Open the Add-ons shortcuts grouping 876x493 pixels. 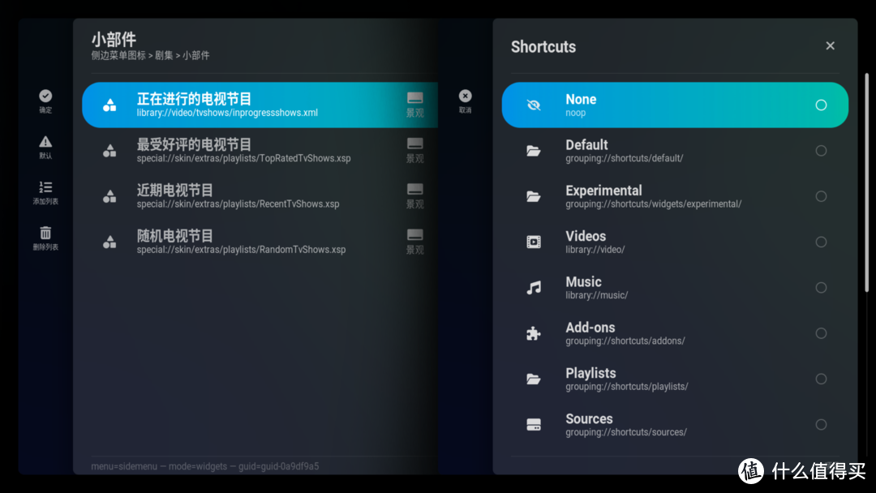[675, 333]
